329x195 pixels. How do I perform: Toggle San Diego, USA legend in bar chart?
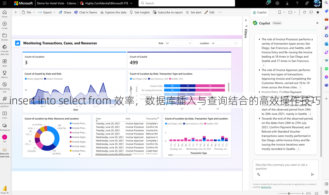(139, 79)
